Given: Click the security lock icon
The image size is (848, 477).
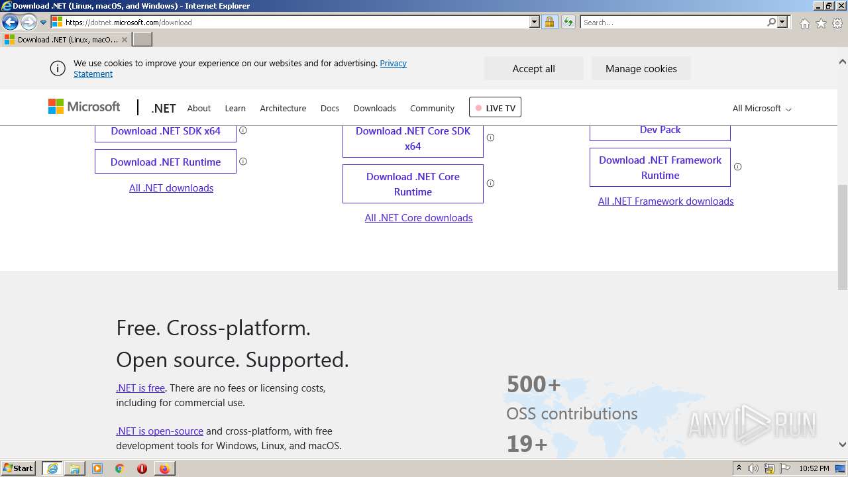Looking at the screenshot, I should click(x=549, y=22).
